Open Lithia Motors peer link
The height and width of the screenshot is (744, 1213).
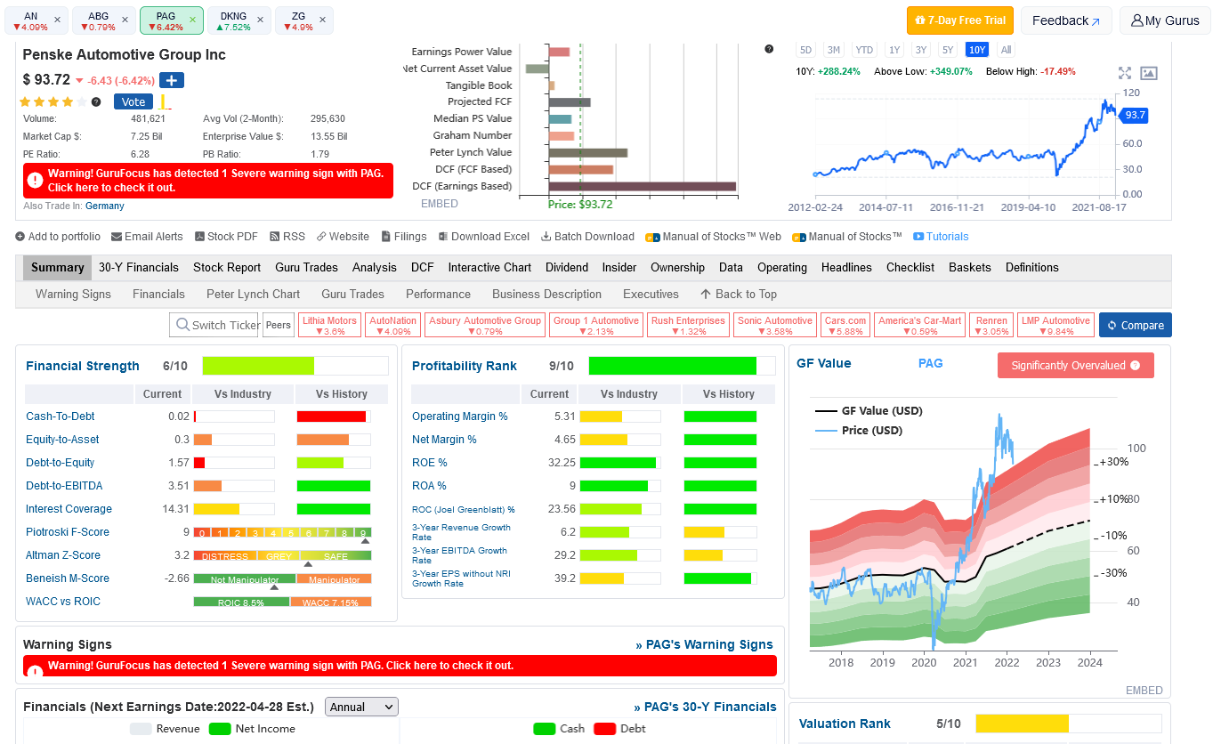click(x=329, y=325)
